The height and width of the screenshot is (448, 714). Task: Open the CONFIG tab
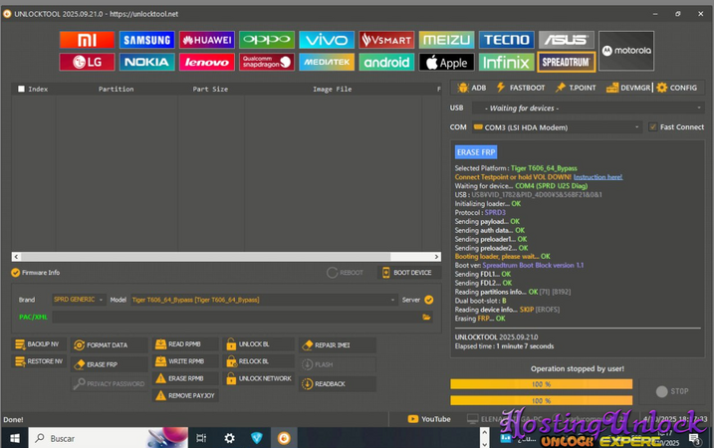click(x=676, y=88)
